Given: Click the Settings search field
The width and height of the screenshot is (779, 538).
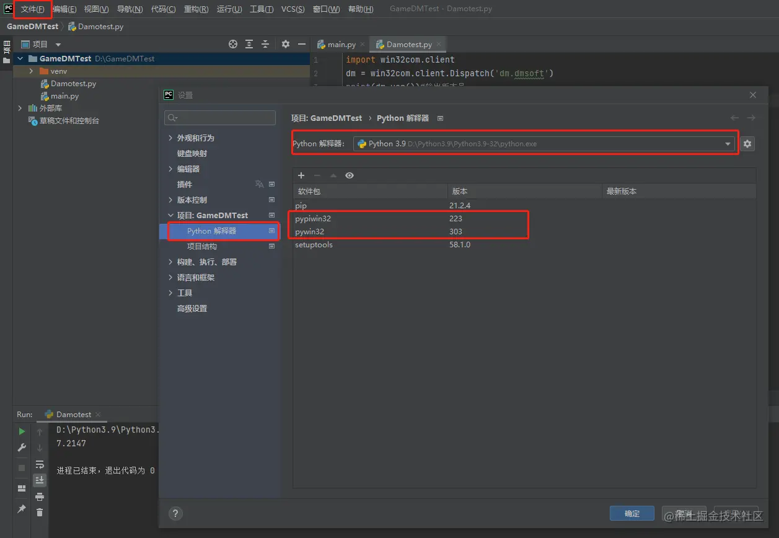Looking at the screenshot, I should (220, 118).
